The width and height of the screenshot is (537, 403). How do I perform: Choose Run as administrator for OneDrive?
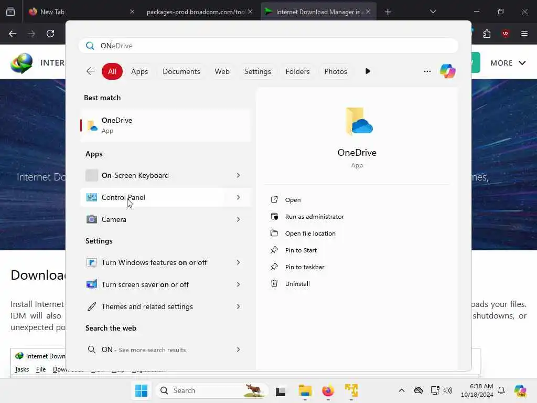point(307,217)
